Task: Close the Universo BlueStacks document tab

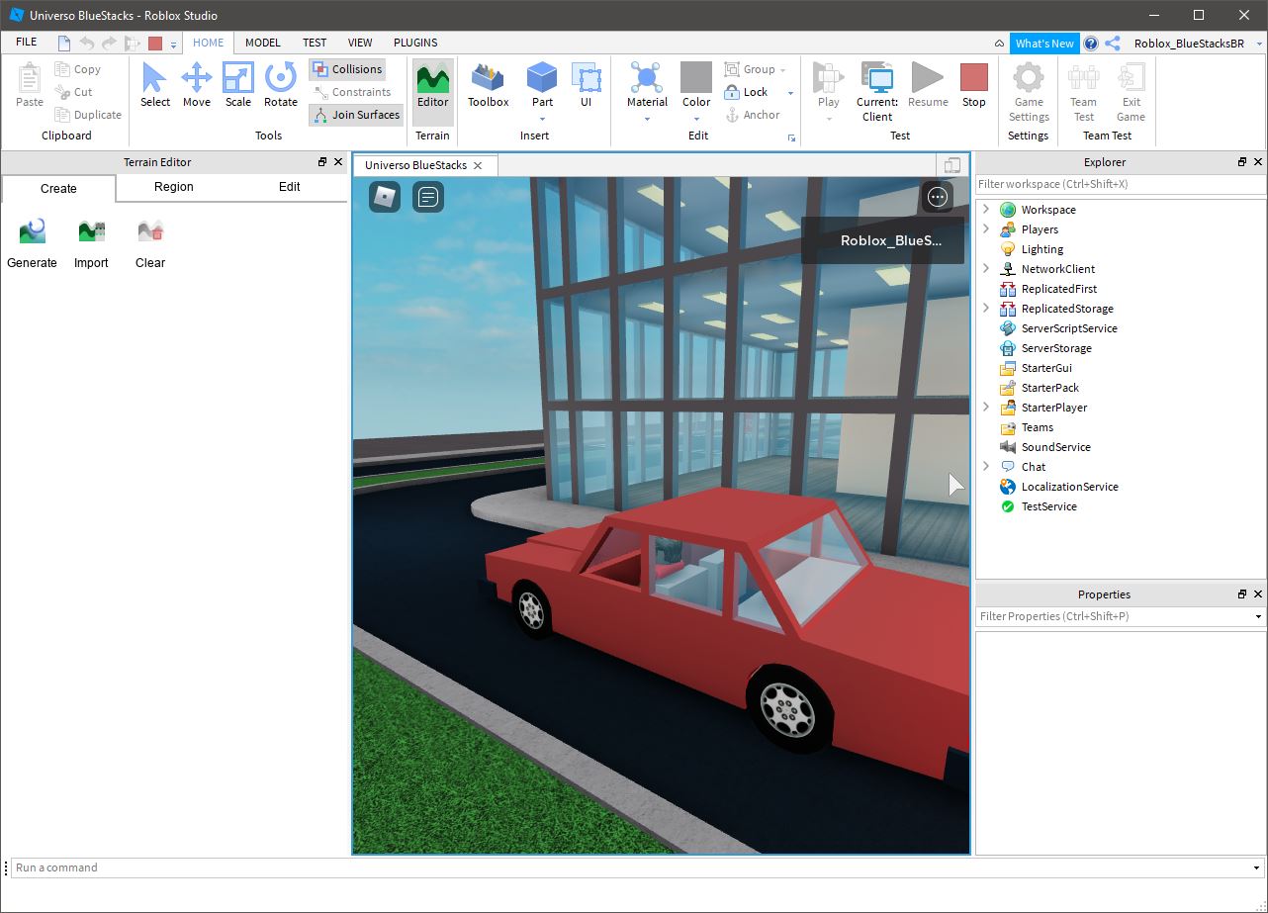Action: tap(478, 165)
